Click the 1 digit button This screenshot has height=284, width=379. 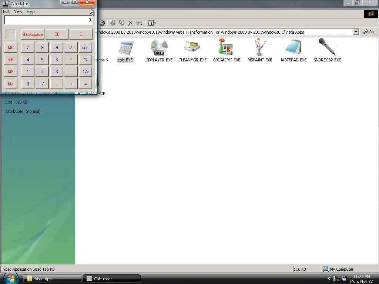click(28, 72)
